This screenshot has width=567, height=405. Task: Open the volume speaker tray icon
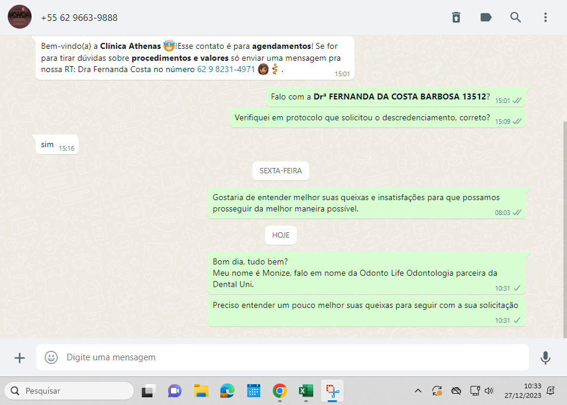(489, 391)
